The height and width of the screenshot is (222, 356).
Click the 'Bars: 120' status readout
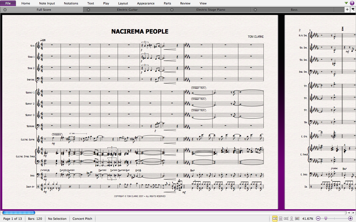tap(35, 219)
